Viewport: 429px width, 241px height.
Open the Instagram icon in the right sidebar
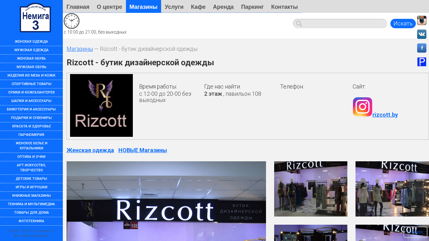[x=422, y=20]
